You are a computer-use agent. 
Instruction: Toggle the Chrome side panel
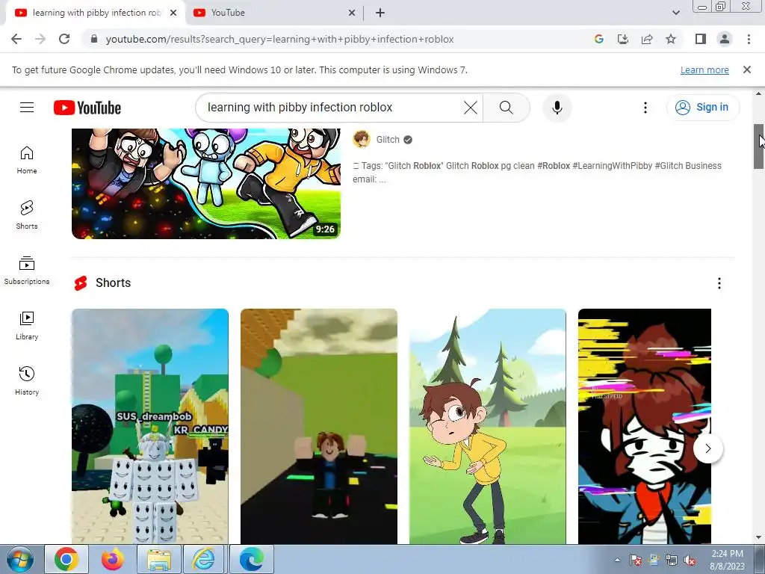[x=701, y=39]
